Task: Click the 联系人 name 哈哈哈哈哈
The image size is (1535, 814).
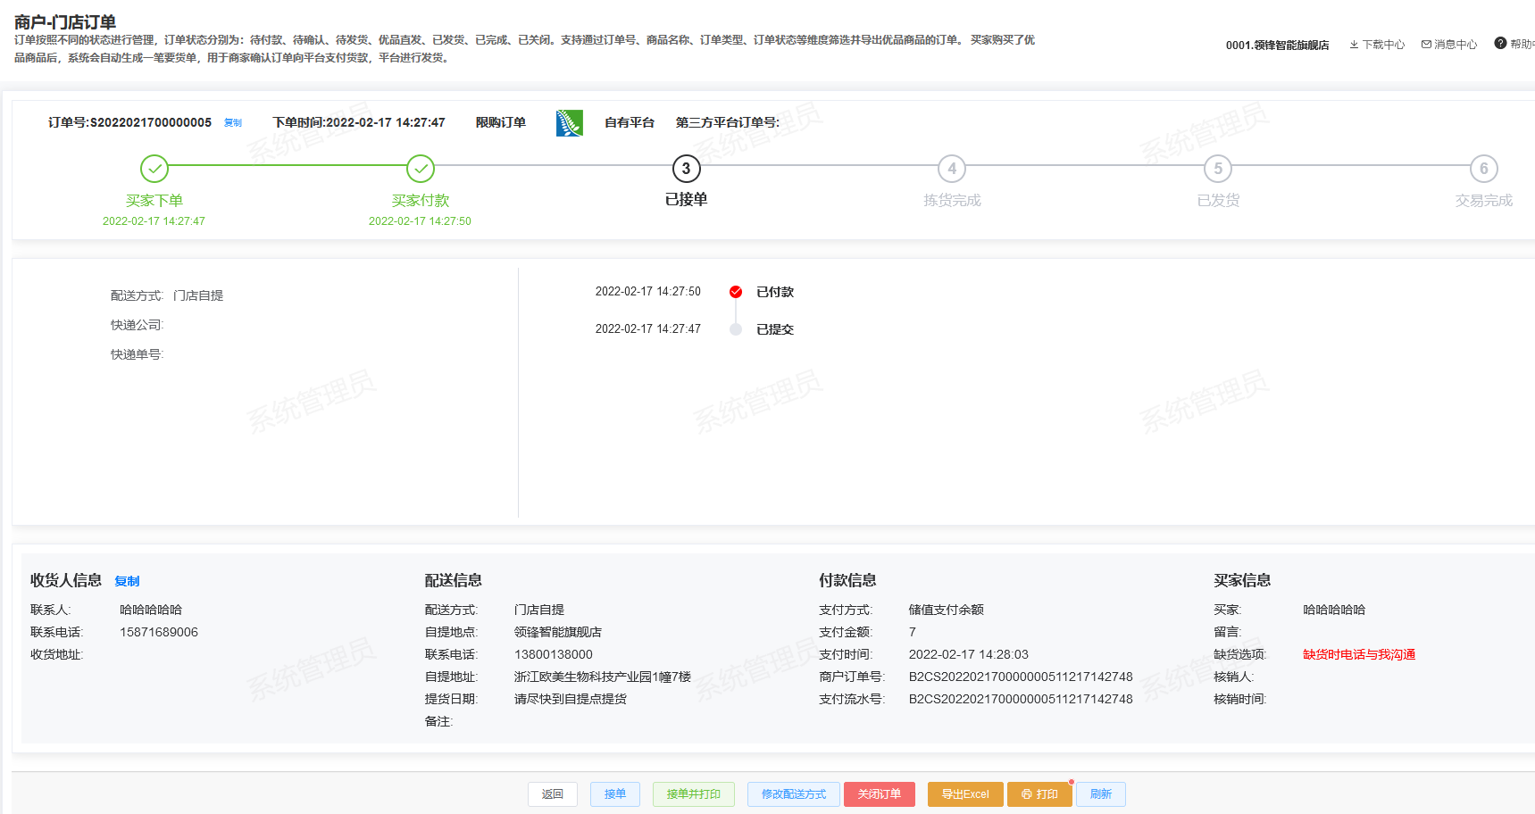Action: click(x=151, y=610)
